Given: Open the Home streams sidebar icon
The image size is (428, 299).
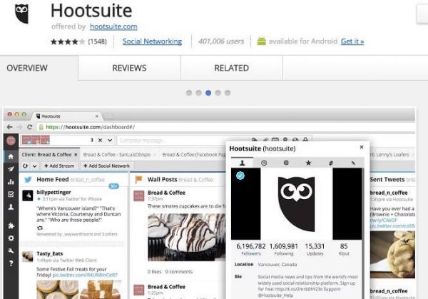Looking at the screenshot, I should [x=11, y=156].
